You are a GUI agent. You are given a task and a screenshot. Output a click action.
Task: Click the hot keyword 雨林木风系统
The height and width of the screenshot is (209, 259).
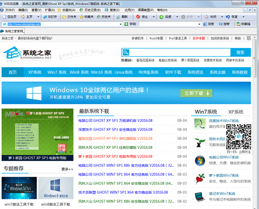tap(235, 60)
